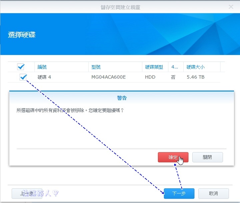Click the 儲存空間建立精靈 title bar text
This screenshot has width=240, height=203.
coord(120,7)
